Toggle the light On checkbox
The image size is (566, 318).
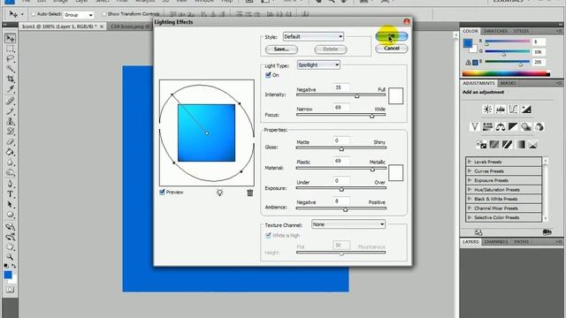(268, 75)
